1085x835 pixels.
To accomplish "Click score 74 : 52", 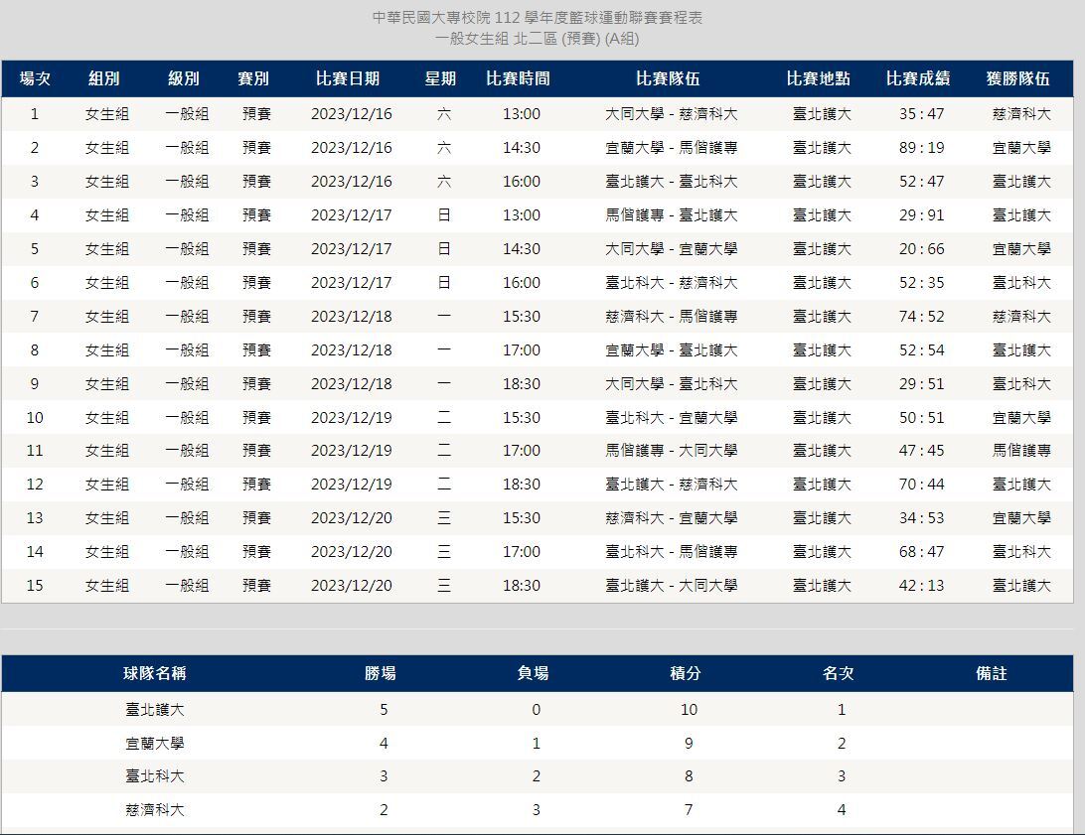I will pos(922,317).
